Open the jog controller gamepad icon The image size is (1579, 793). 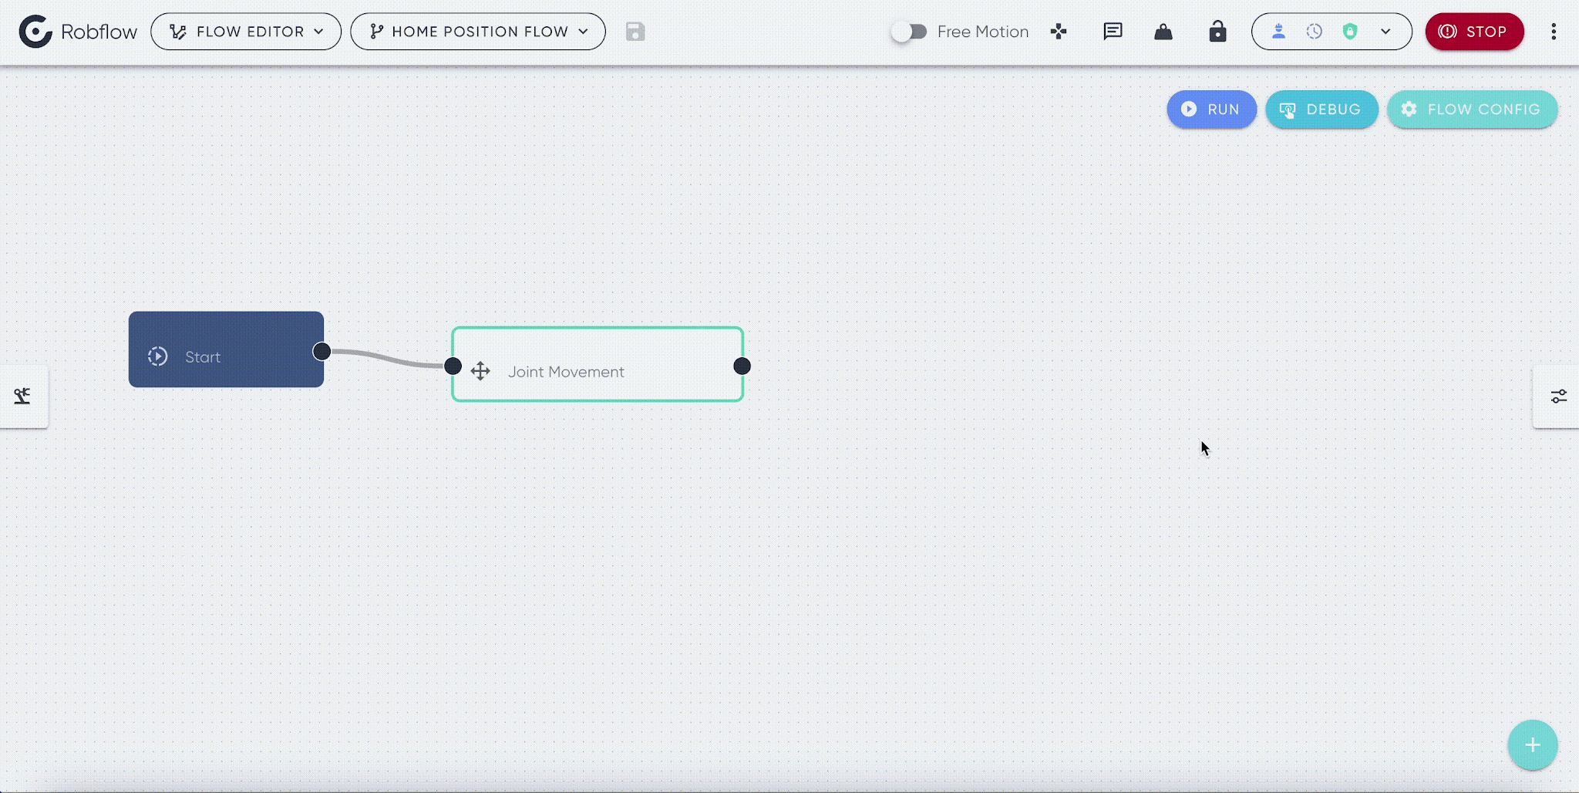[1059, 32]
